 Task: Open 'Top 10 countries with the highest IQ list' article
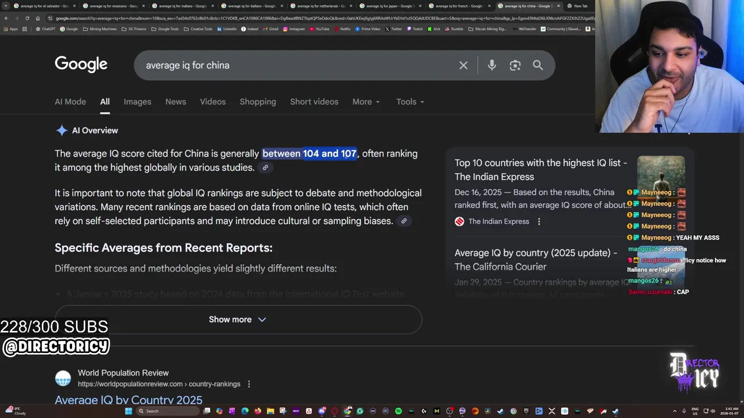point(541,170)
